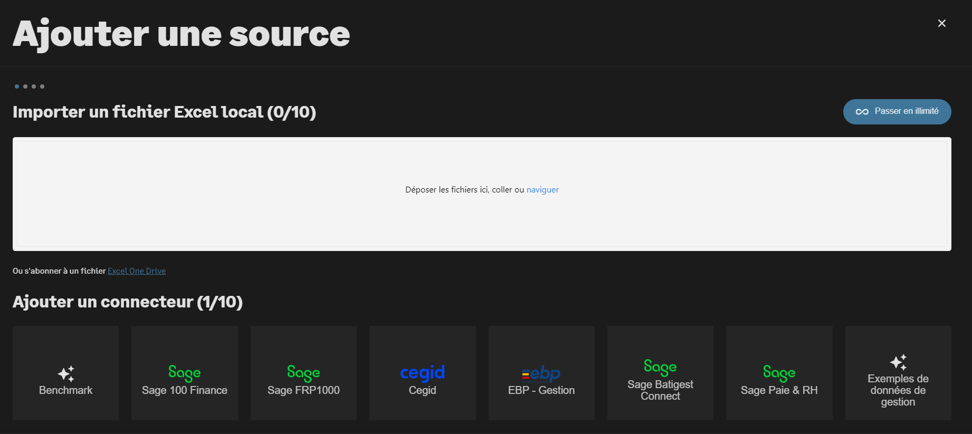Go to the third step dot

34,86
